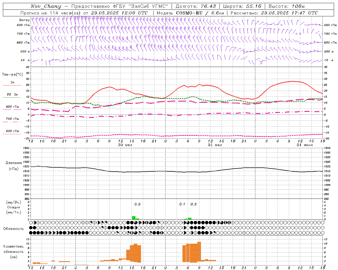Click the '(мм/3ч.)' precipitation unit label
The width and height of the screenshot is (338, 270).
point(14,202)
